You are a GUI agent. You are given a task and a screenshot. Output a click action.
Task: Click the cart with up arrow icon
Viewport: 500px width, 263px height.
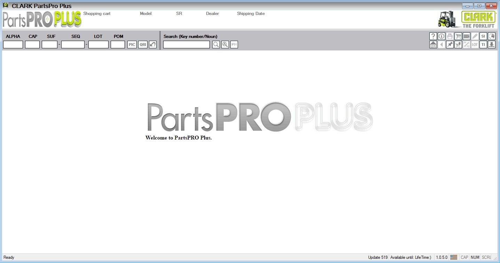tap(458, 45)
